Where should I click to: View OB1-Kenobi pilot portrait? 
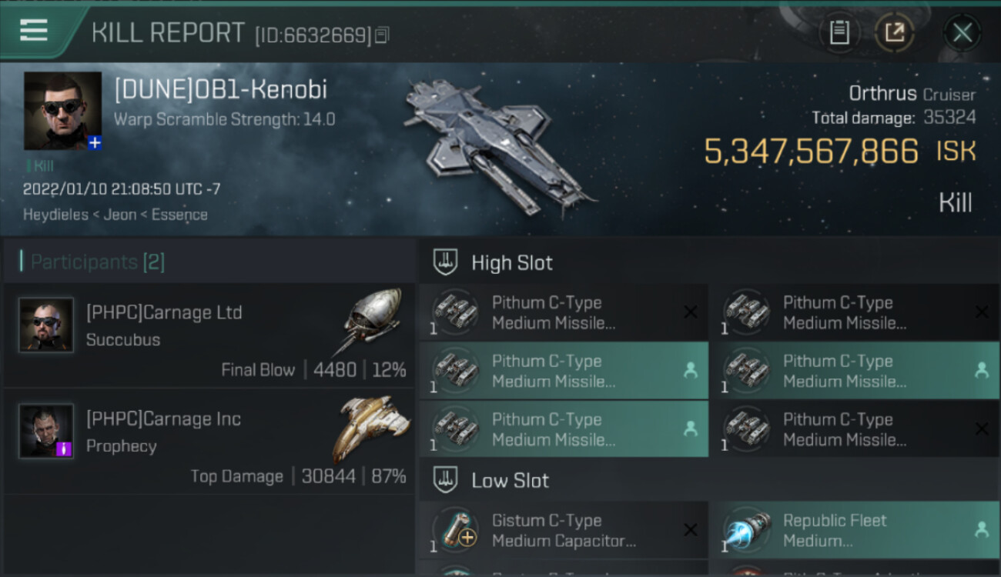pos(62,111)
